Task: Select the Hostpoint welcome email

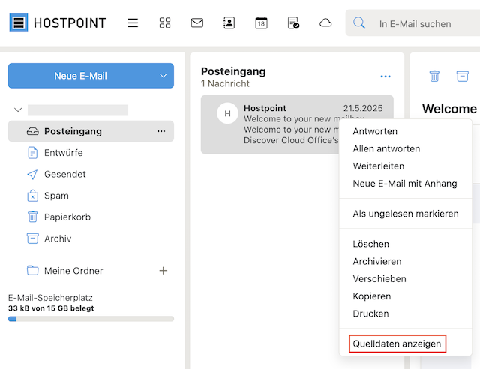Action: pyautogui.click(x=297, y=124)
